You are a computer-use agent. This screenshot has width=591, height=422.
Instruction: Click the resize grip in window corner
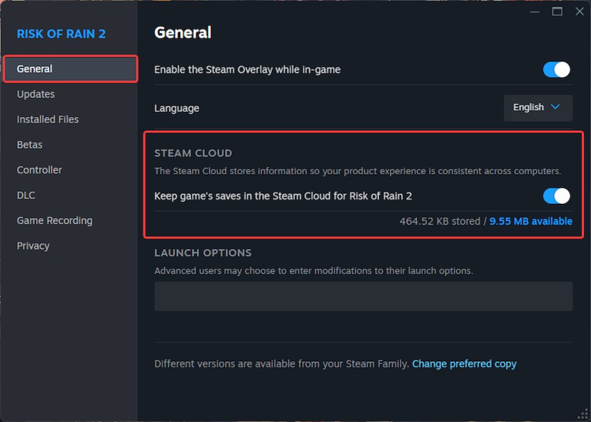[583, 414]
